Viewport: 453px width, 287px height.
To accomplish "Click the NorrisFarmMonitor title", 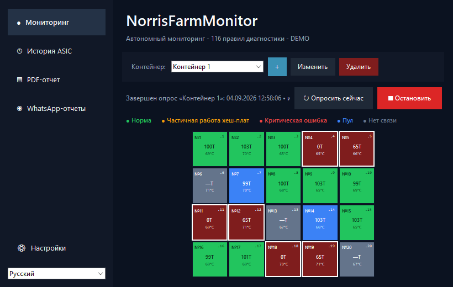I will pos(192,21).
